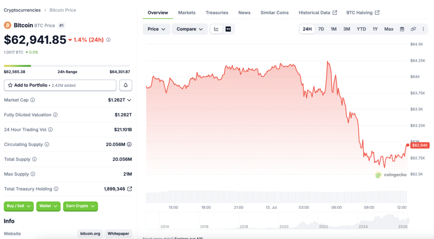434x239 pixels.
Task: Select the 1M time range
Action: [334, 29]
